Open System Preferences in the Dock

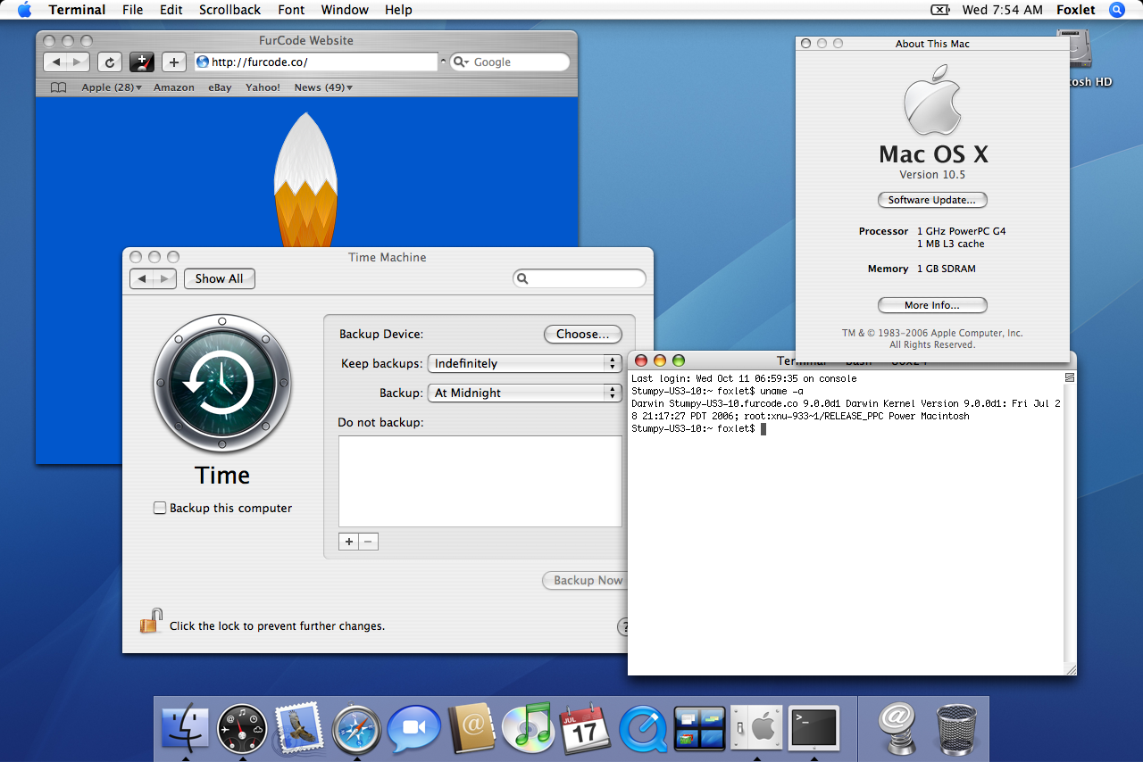[756, 727]
